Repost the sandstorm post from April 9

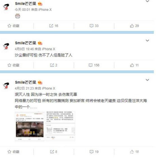[x=53, y=65]
